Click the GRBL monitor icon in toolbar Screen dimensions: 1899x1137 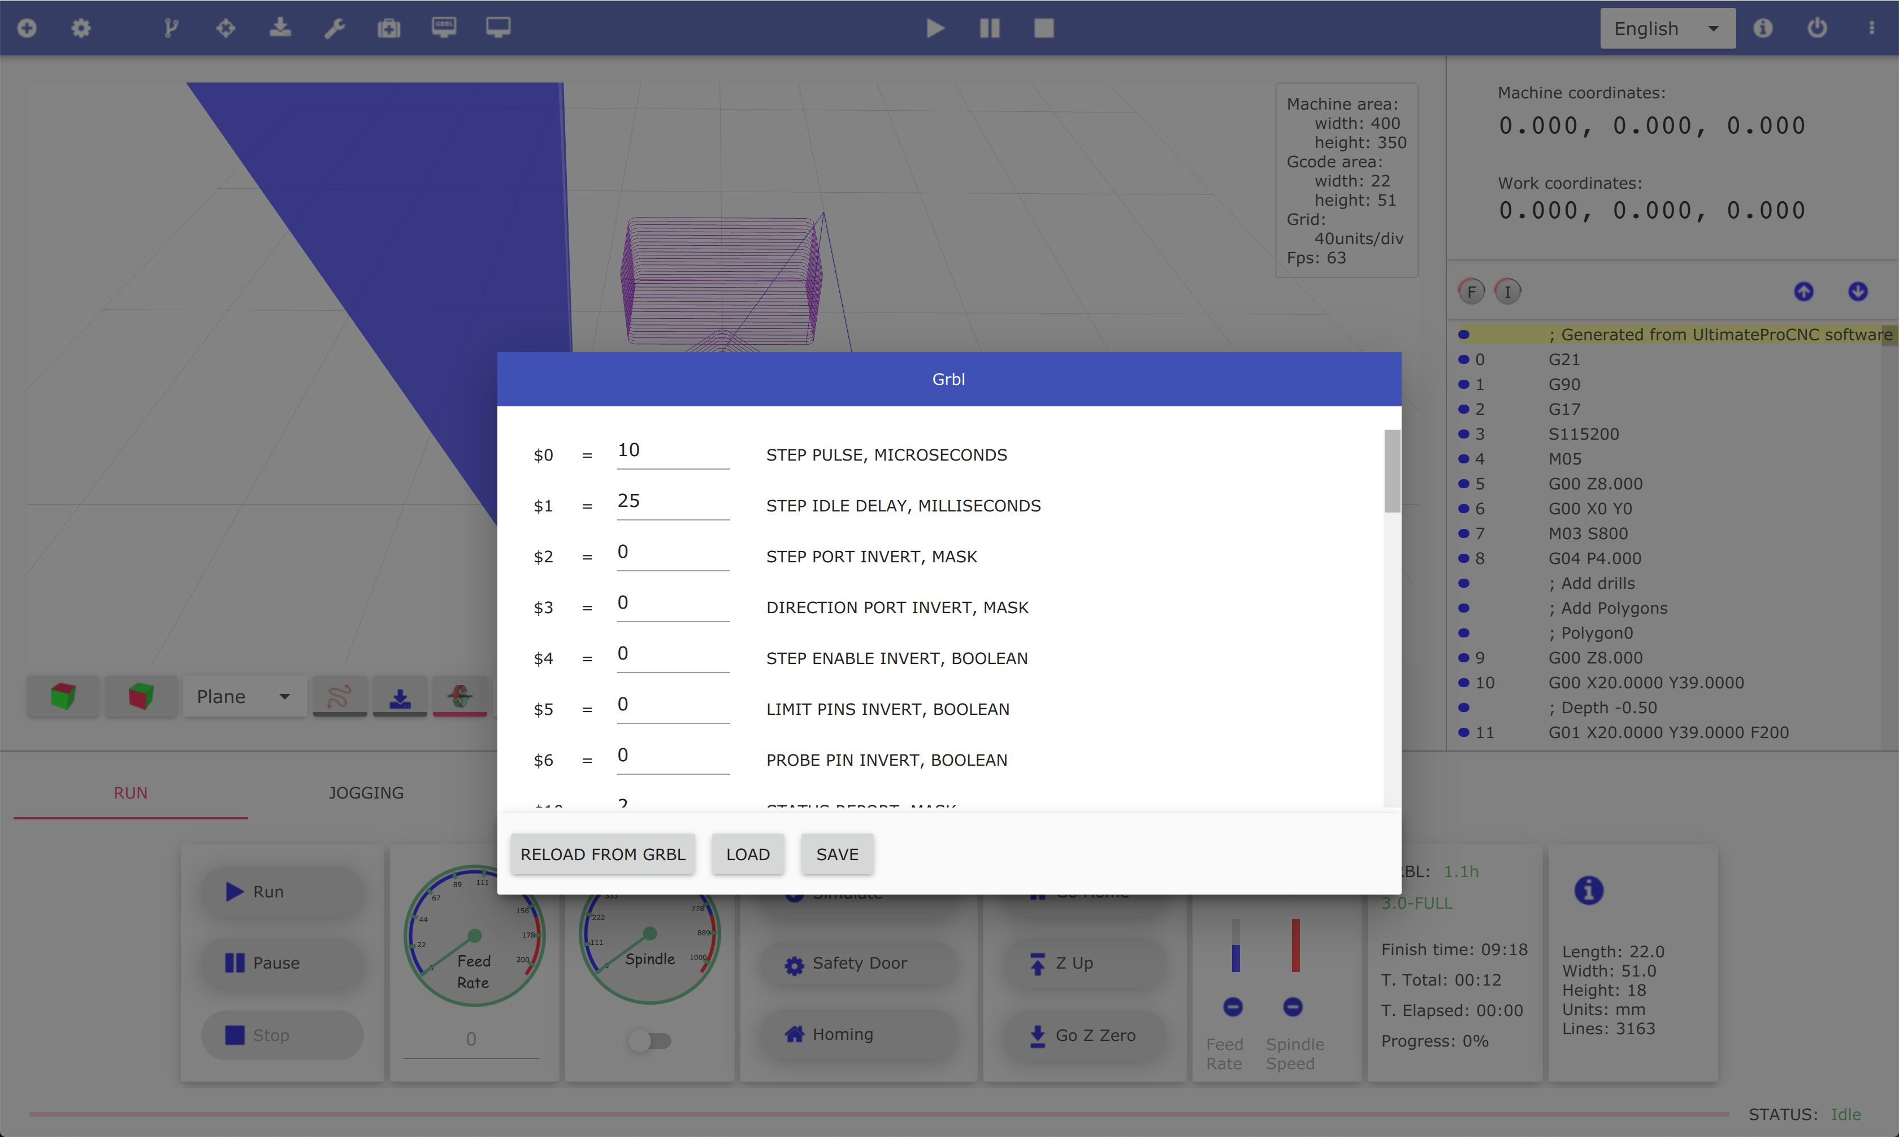tap(444, 28)
